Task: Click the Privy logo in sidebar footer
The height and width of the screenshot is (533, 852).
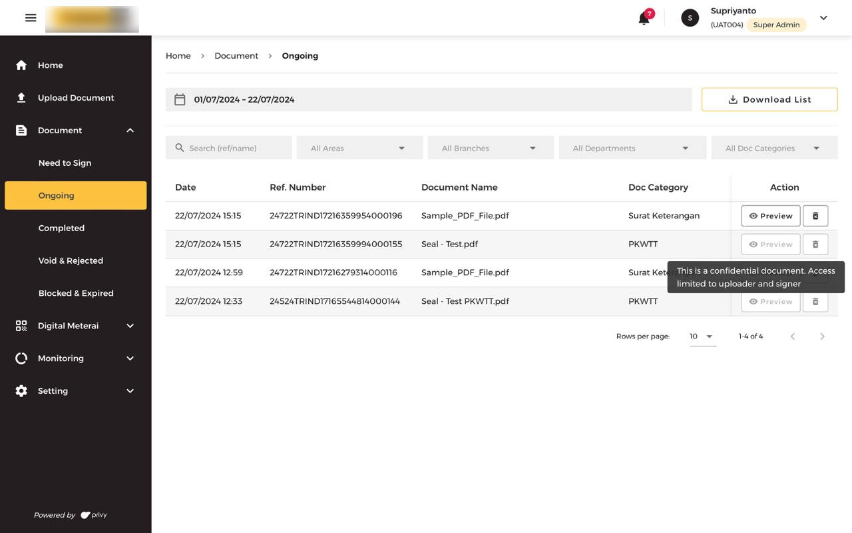Action: (x=94, y=515)
